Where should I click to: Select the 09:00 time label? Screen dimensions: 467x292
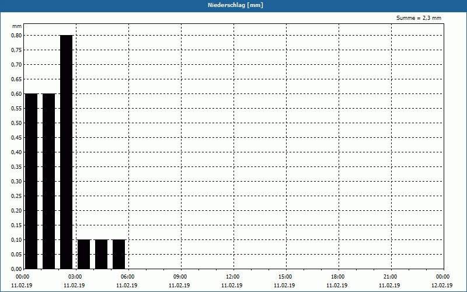pyautogui.click(x=180, y=277)
